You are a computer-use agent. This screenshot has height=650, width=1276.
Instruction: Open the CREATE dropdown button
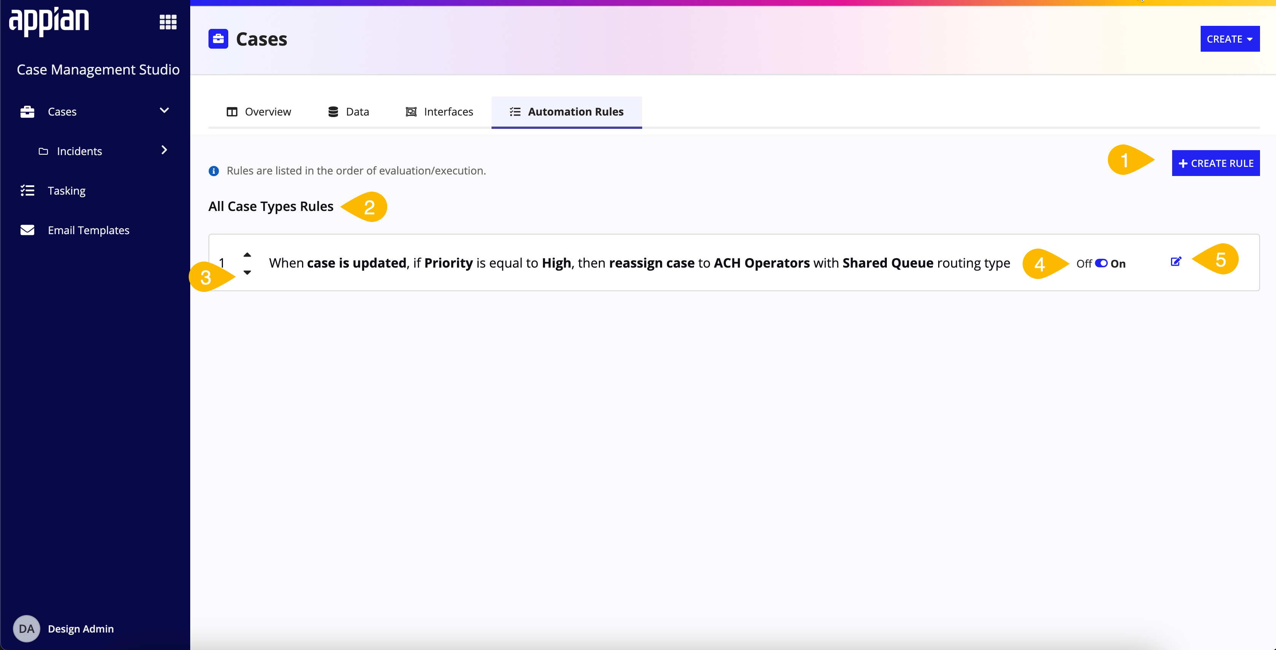(x=1230, y=39)
